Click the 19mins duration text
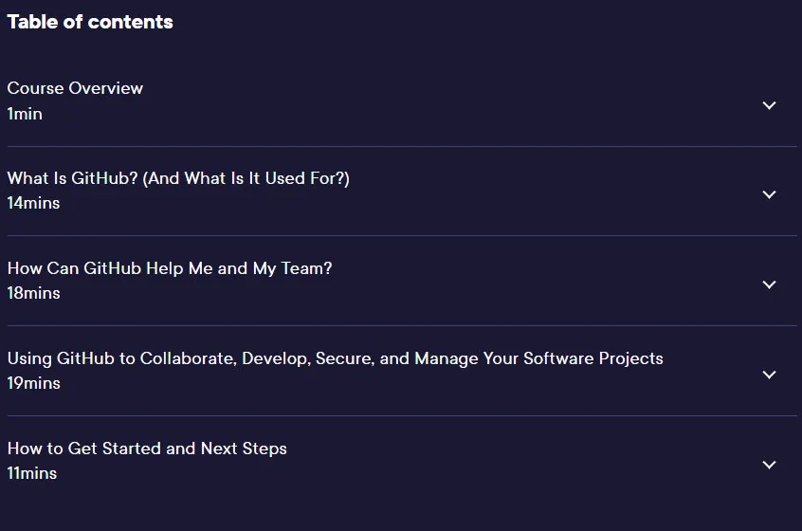 click(x=34, y=383)
